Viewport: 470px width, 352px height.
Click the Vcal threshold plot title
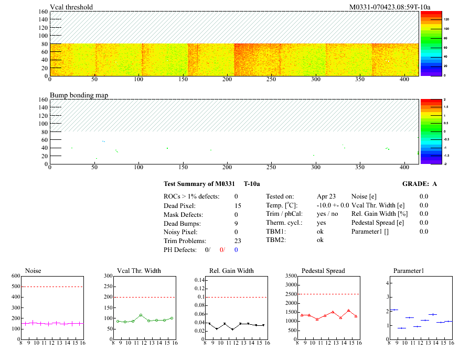pyautogui.click(x=71, y=7)
